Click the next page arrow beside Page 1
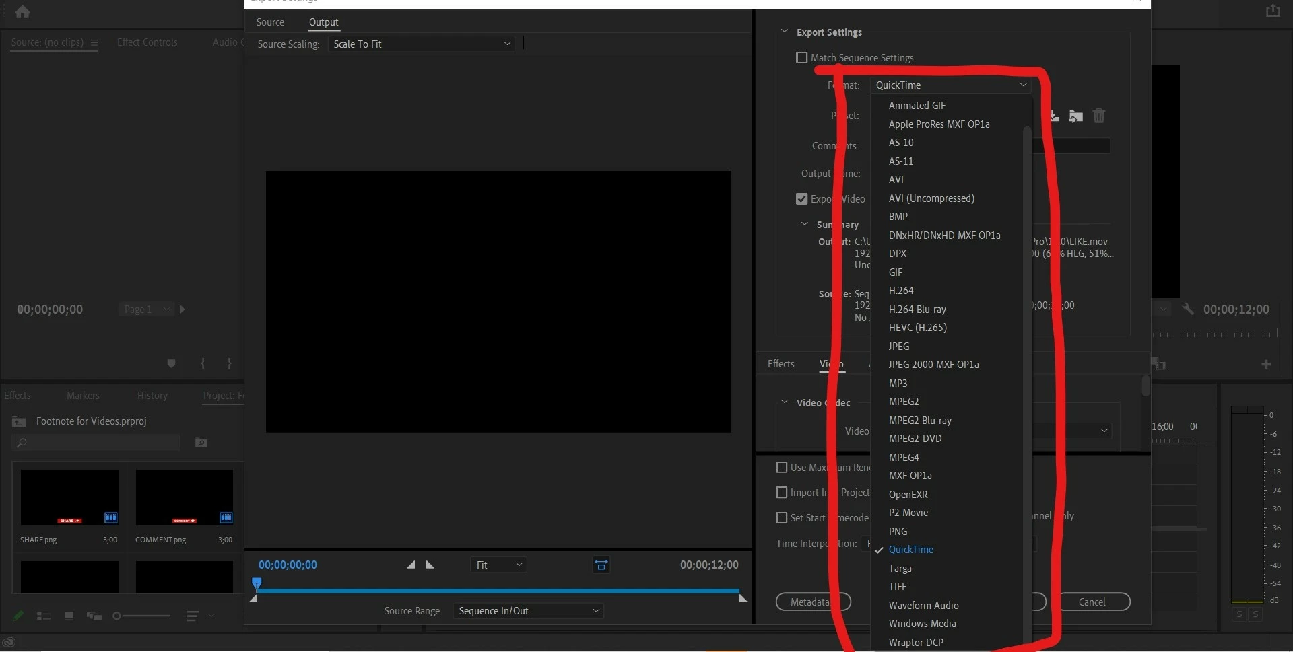Screen dimensions: 1293x652 [182, 310]
